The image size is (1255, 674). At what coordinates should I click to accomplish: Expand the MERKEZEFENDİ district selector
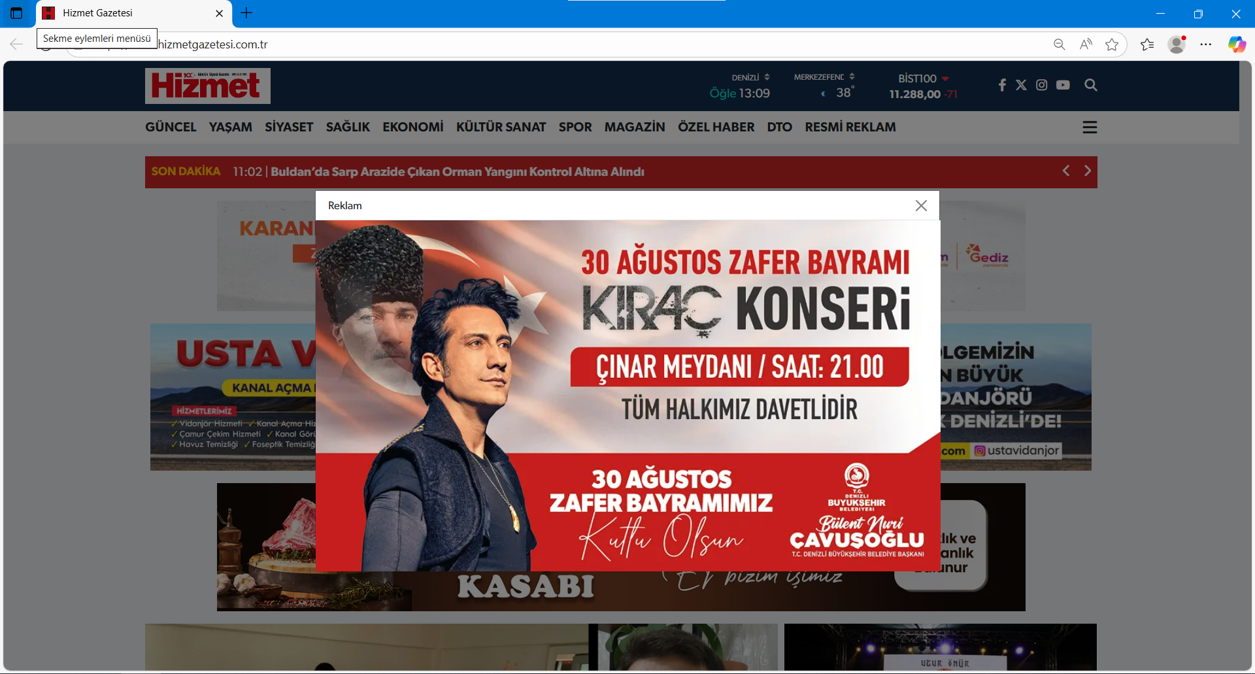(824, 77)
